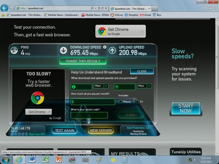This screenshot has height=164, width=219.
Task: Launch Excel from the taskbar
Action: (45, 160)
